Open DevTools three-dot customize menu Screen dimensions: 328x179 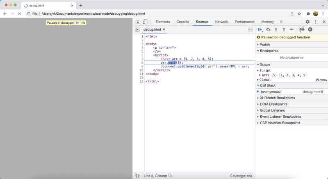click(x=316, y=22)
